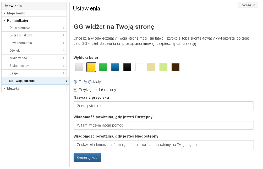
Task: Choose the green color swatch
Action: tap(103, 67)
